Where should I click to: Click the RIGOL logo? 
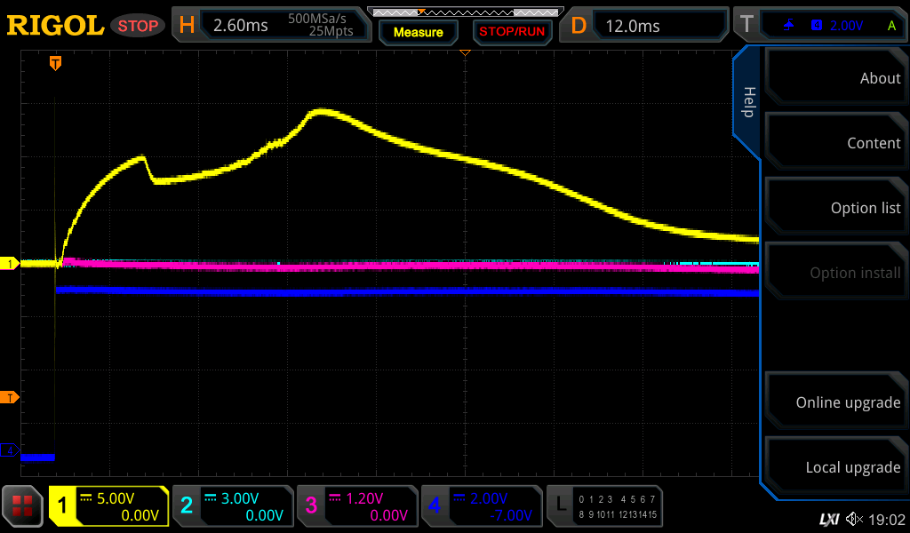55,26
